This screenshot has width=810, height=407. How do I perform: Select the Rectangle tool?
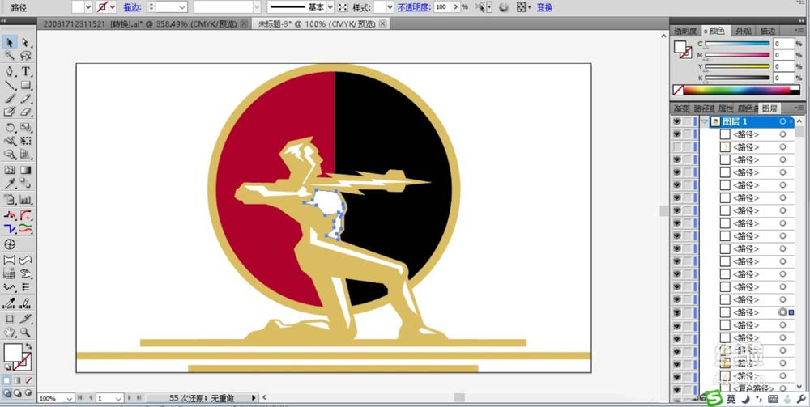point(26,85)
